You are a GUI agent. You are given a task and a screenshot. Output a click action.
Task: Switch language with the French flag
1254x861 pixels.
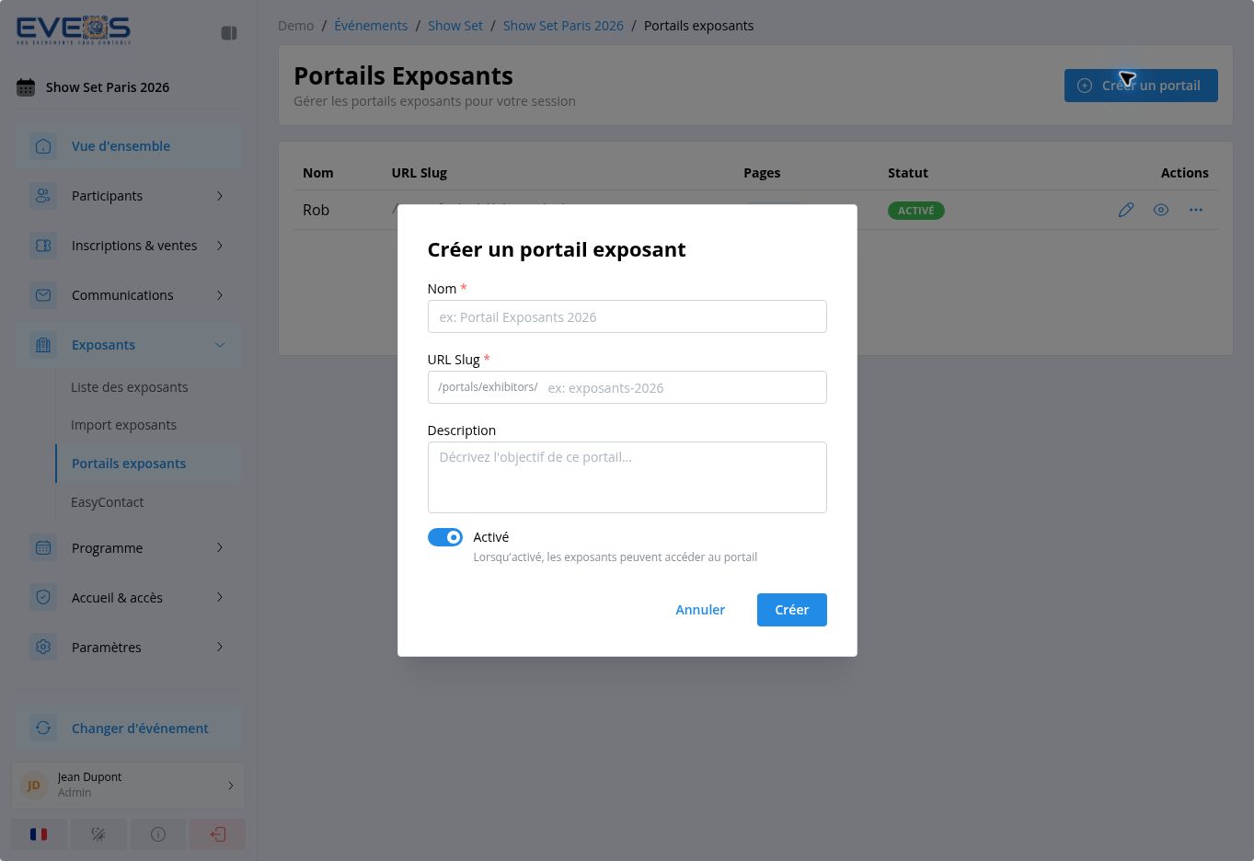(x=39, y=834)
